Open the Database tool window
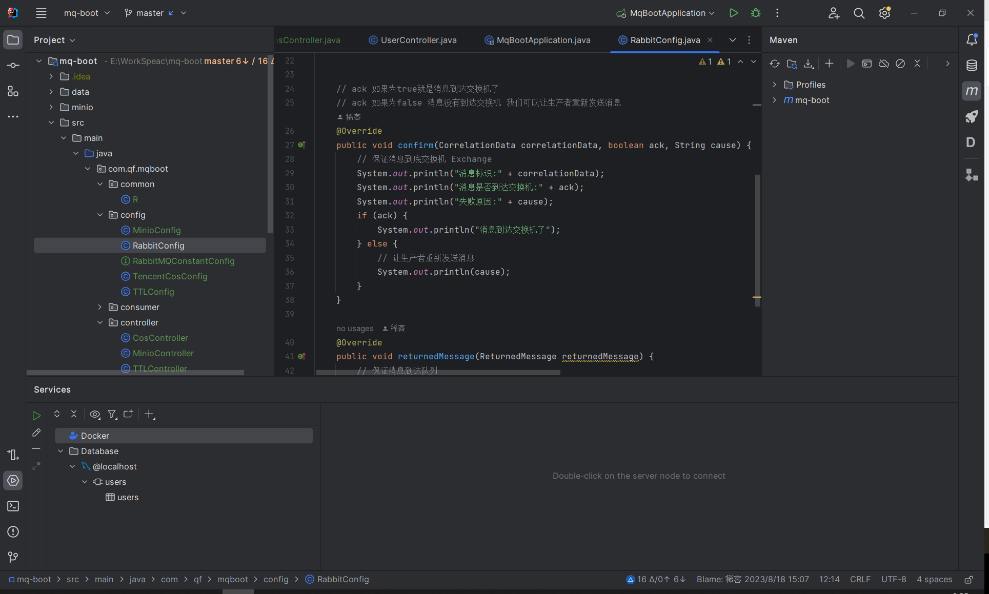Screen dimensions: 989x594 coord(972,66)
